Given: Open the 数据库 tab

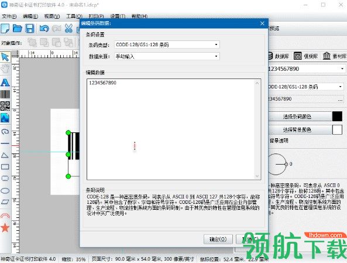Looking at the screenshot, I should point(279,56).
